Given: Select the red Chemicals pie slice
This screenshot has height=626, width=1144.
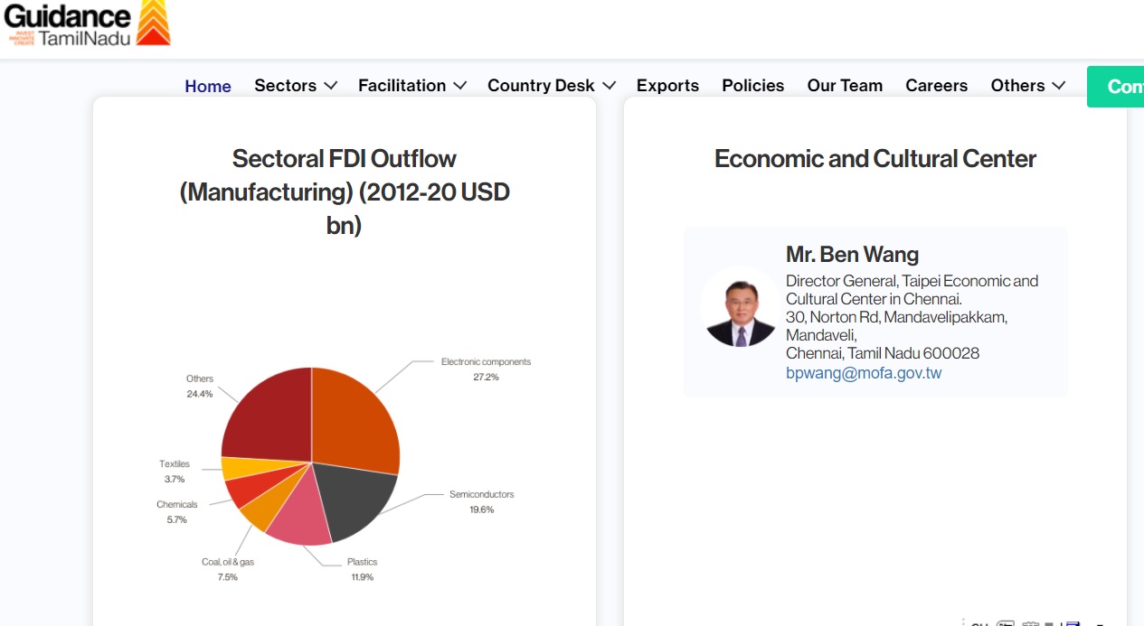Looking at the screenshot, I should (243, 491).
